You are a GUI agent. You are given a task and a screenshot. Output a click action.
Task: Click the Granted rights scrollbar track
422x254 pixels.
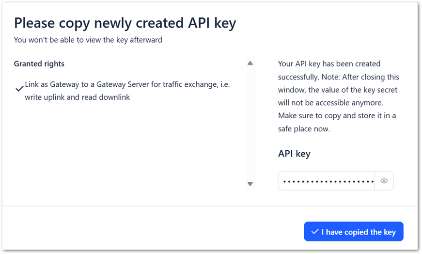tap(250, 124)
